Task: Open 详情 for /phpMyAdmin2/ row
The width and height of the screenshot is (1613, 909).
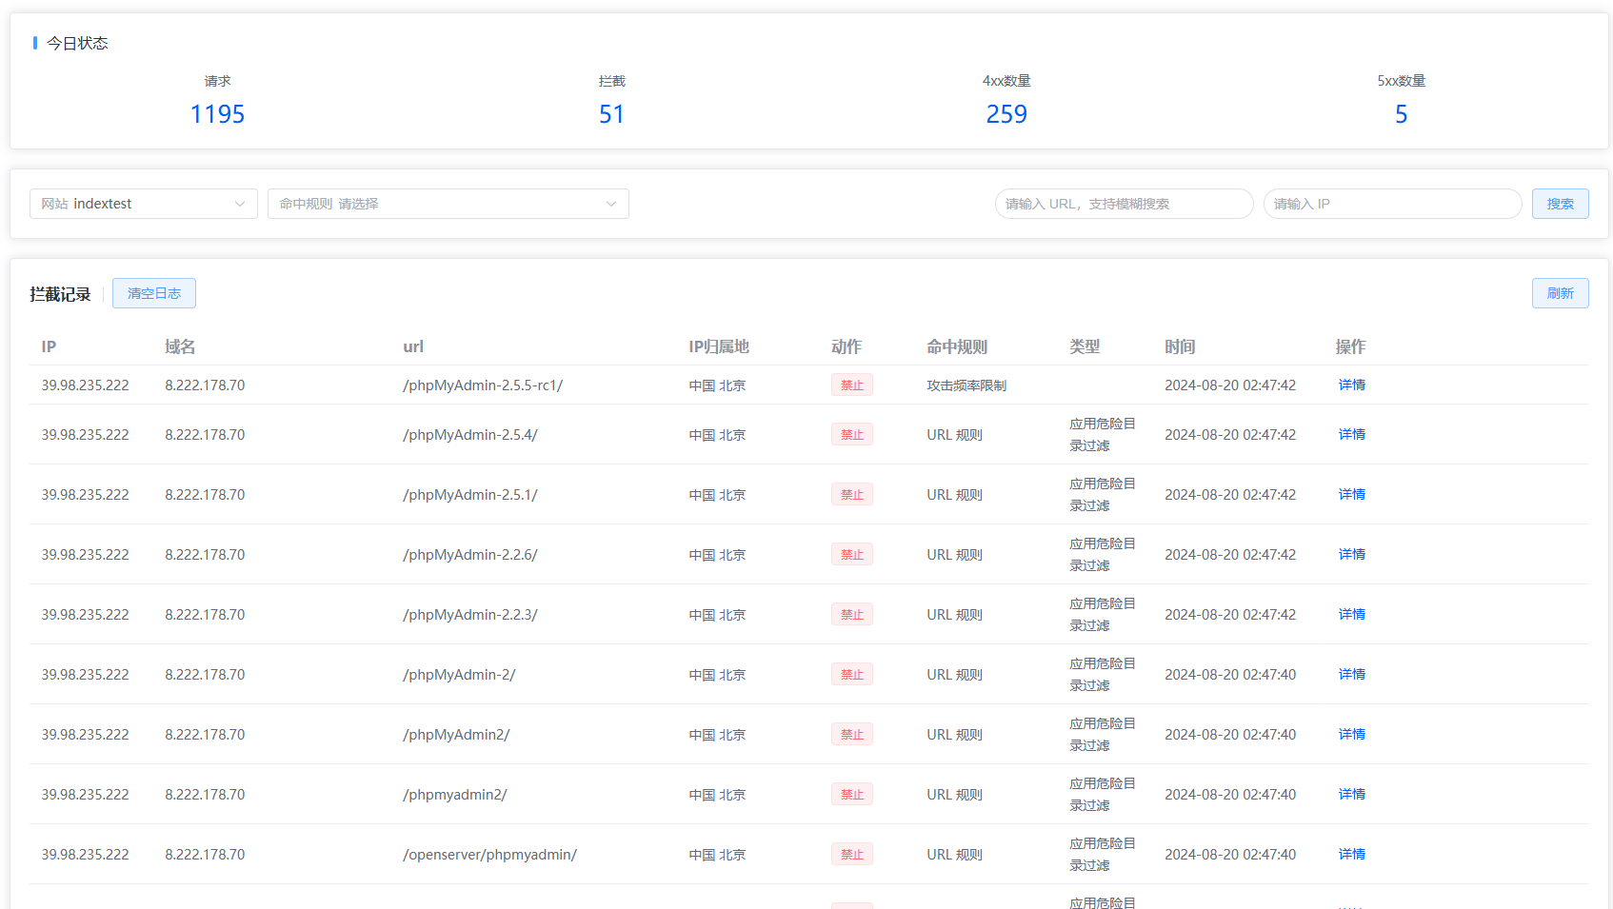Action: click(x=1352, y=734)
